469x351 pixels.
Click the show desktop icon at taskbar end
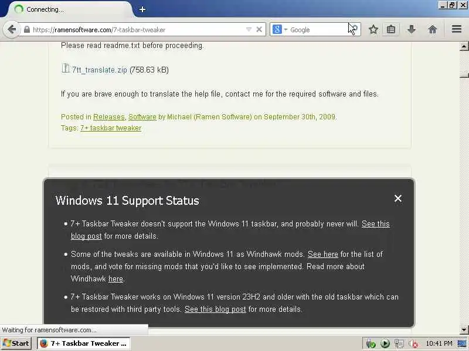point(463,343)
